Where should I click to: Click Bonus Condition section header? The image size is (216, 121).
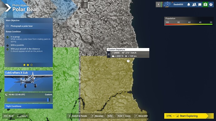(x=29, y=31)
